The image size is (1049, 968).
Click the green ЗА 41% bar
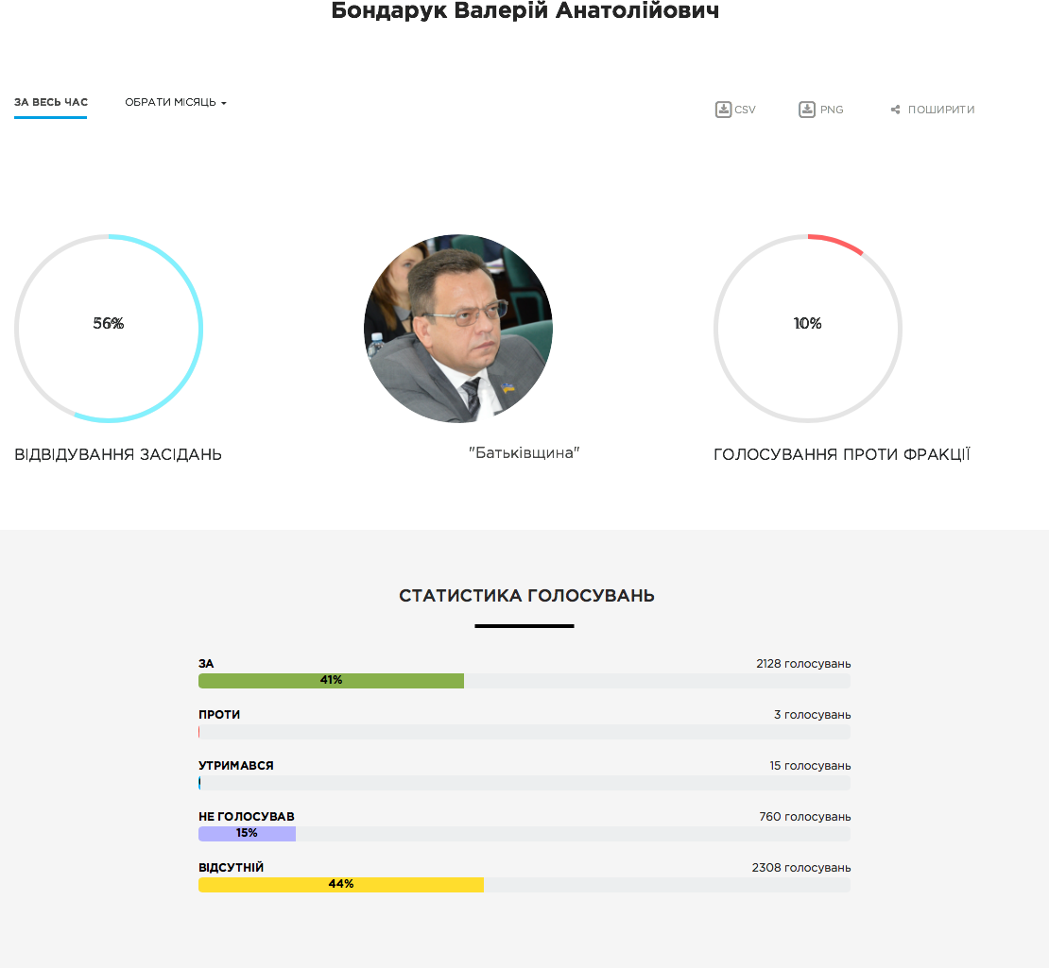coord(331,681)
